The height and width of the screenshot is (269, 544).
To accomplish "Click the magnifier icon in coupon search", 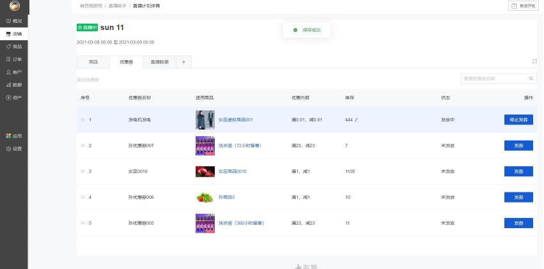I will [531, 79].
